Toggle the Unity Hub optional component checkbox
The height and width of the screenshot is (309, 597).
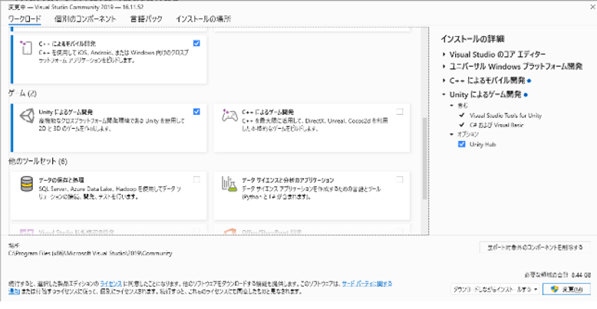[462, 144]
